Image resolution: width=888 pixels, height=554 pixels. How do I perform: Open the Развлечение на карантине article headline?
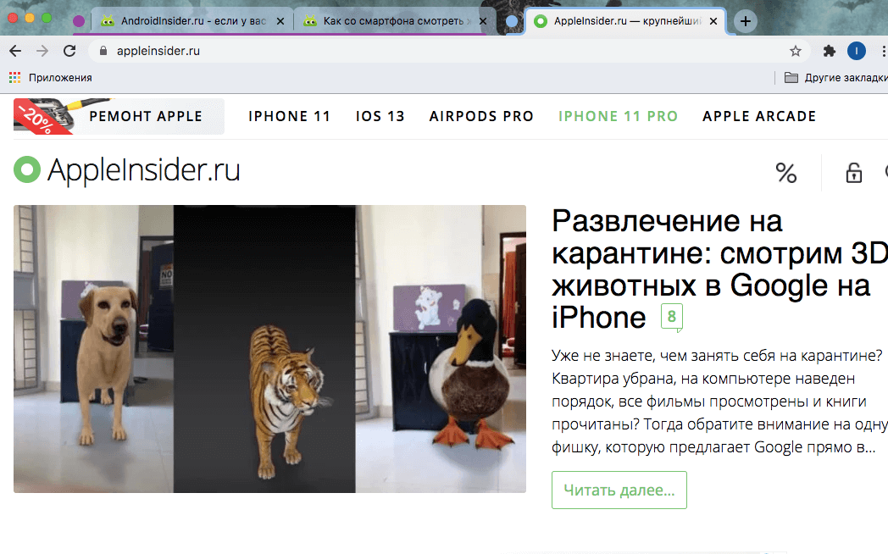tap(719, 269)
